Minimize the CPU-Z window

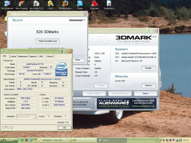tap(61, 51)
